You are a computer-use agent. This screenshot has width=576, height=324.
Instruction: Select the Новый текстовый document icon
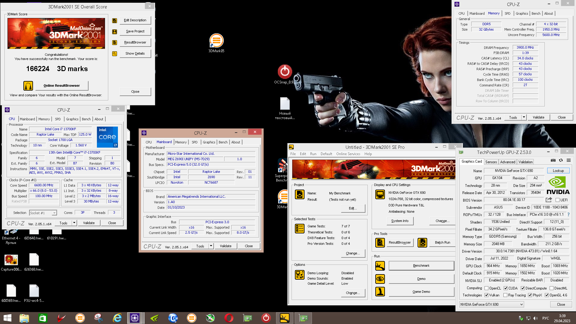coord(285,108)
